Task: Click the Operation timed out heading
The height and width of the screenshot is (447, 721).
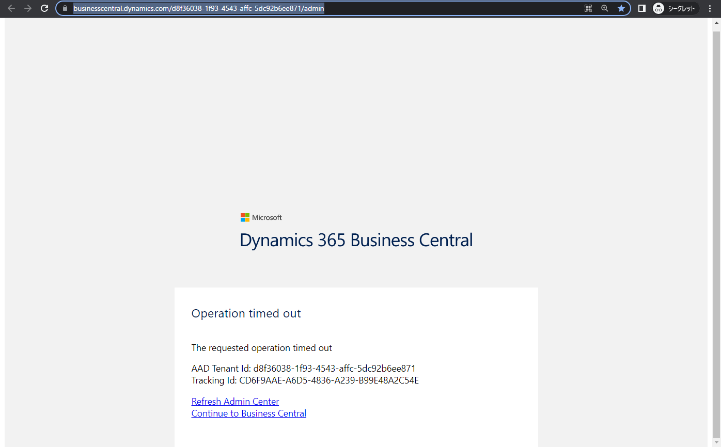Action: click(246, 313)
